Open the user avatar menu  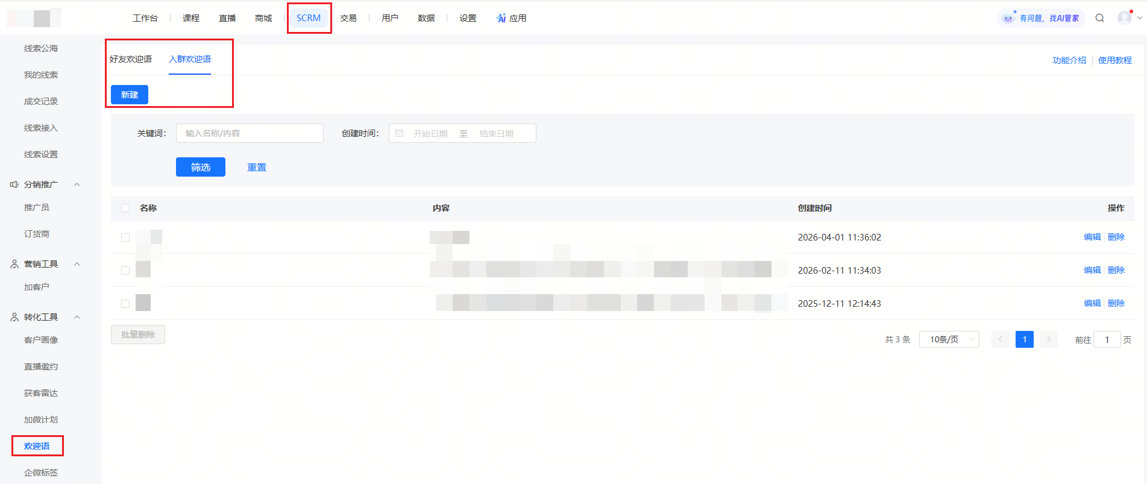pos(1125,18)
